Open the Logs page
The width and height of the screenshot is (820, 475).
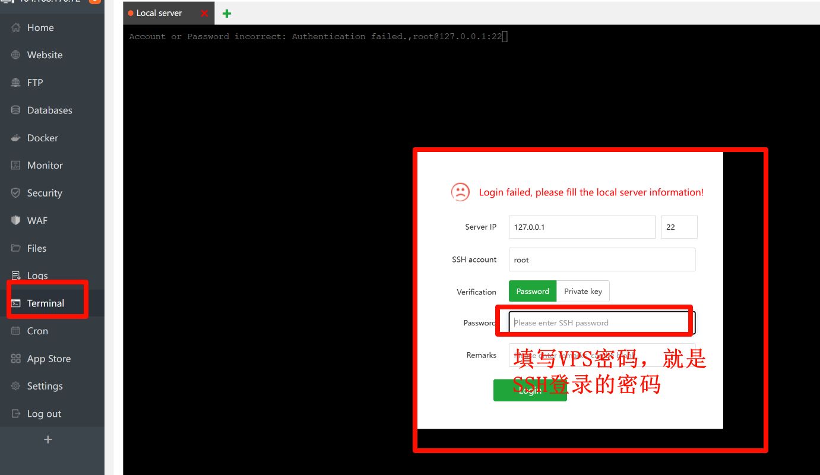pyautogui.click(x=52, y=275)
